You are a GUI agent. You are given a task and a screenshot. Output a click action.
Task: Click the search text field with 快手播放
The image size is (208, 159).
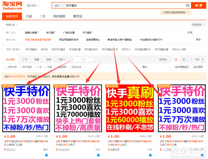[125, 6]
